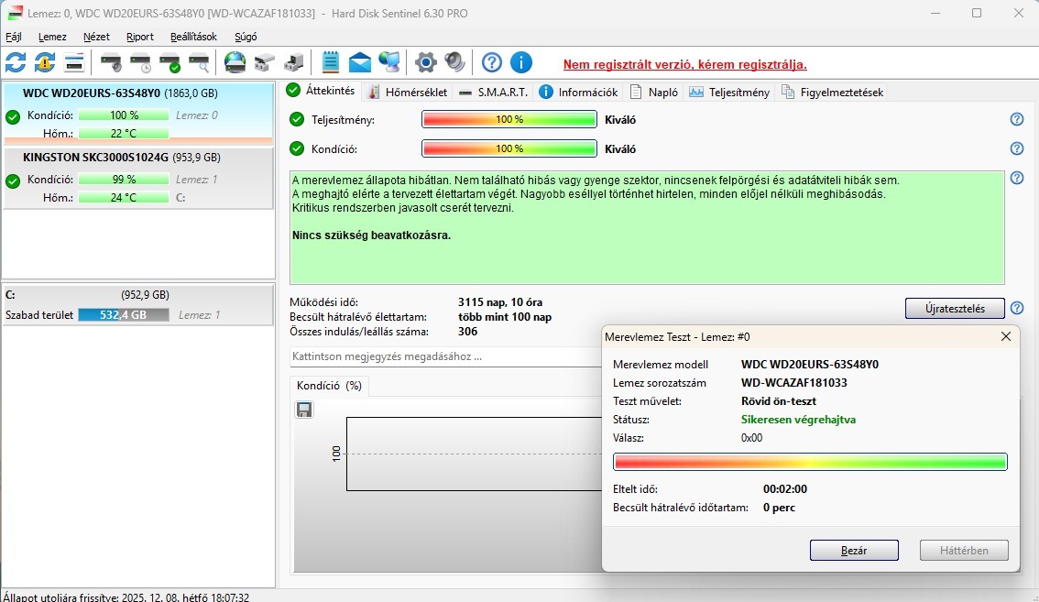The image size is (1039, 602).
Task: Click the WDC temperature '22 °C' value
Action: tap(124, 133)
